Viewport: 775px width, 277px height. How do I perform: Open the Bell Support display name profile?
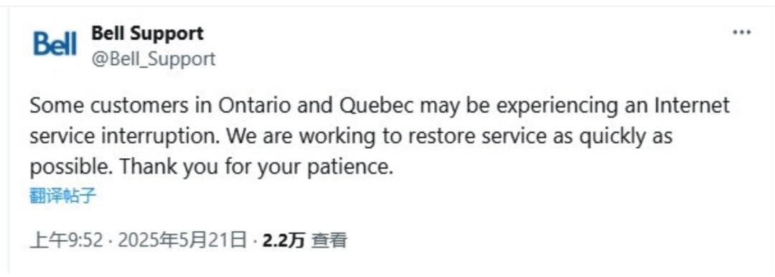point(147,34)
